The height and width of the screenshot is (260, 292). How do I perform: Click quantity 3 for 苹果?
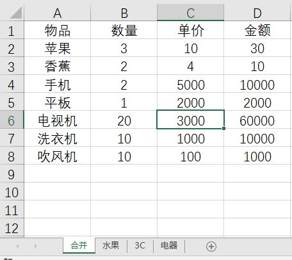click(124, 48)
